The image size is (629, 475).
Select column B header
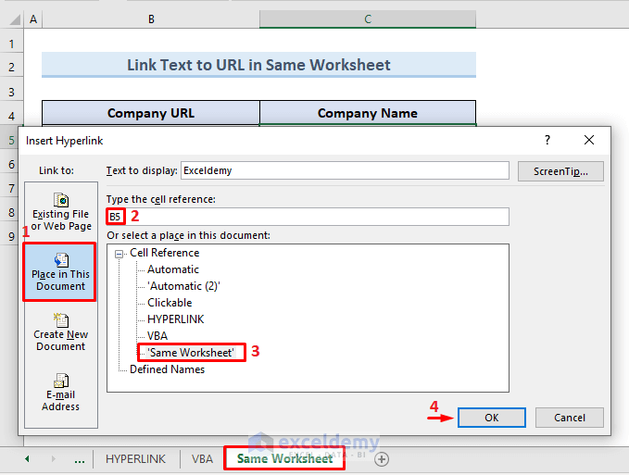[x=151, y=19]
